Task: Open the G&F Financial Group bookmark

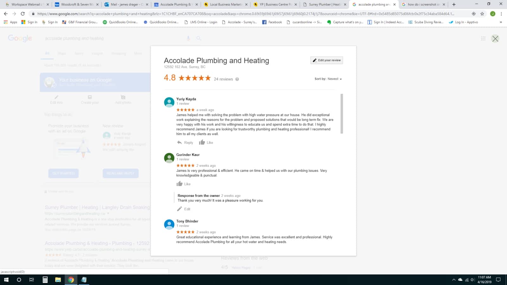Action: tap(80, 22)
